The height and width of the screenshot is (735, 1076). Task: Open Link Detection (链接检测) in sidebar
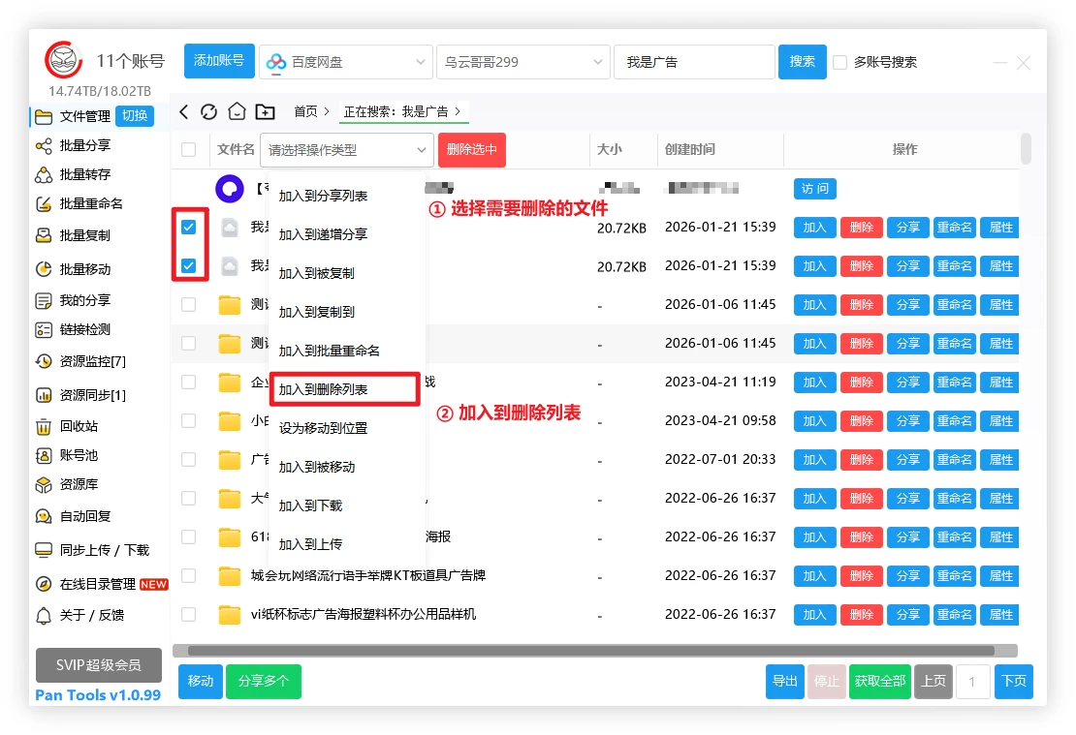coord(84,329)
